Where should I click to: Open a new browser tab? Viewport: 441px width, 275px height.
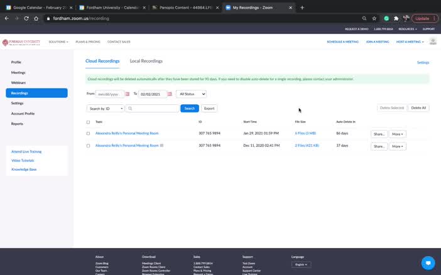coord(302,8)
